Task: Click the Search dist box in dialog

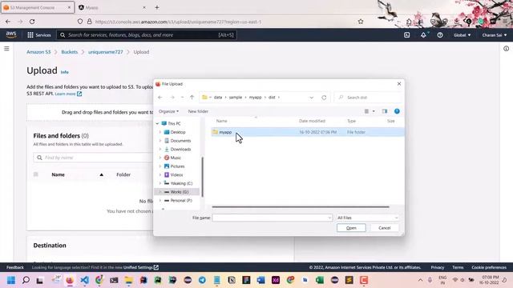Action: [368, 98]
